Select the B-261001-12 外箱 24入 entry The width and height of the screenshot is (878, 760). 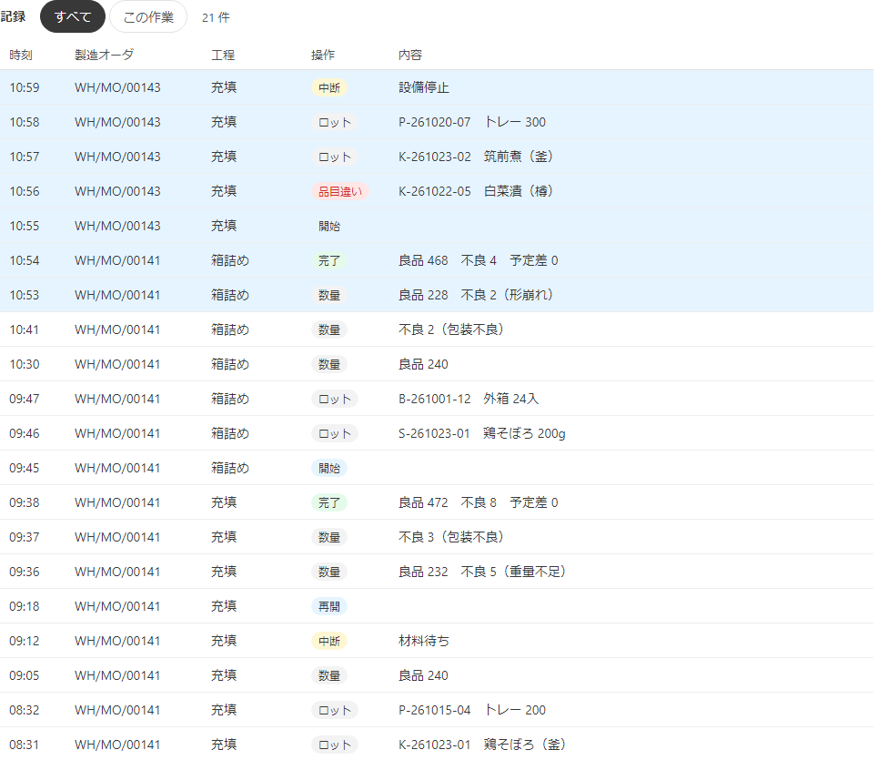(469, 399)
